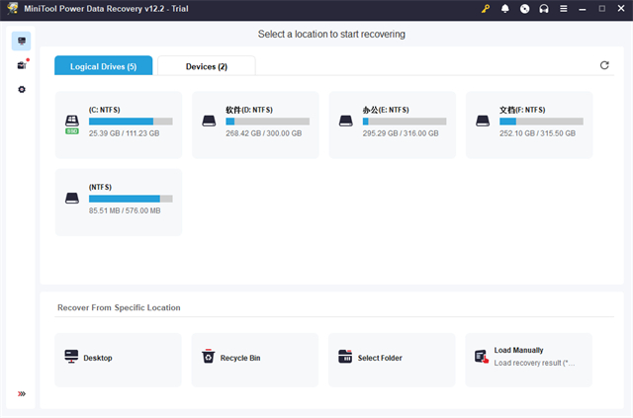The height and width of the screenshot is (418, 633).
Task: Open the headphones support icon
Action: pyautogui.click(x=543, y=9)
